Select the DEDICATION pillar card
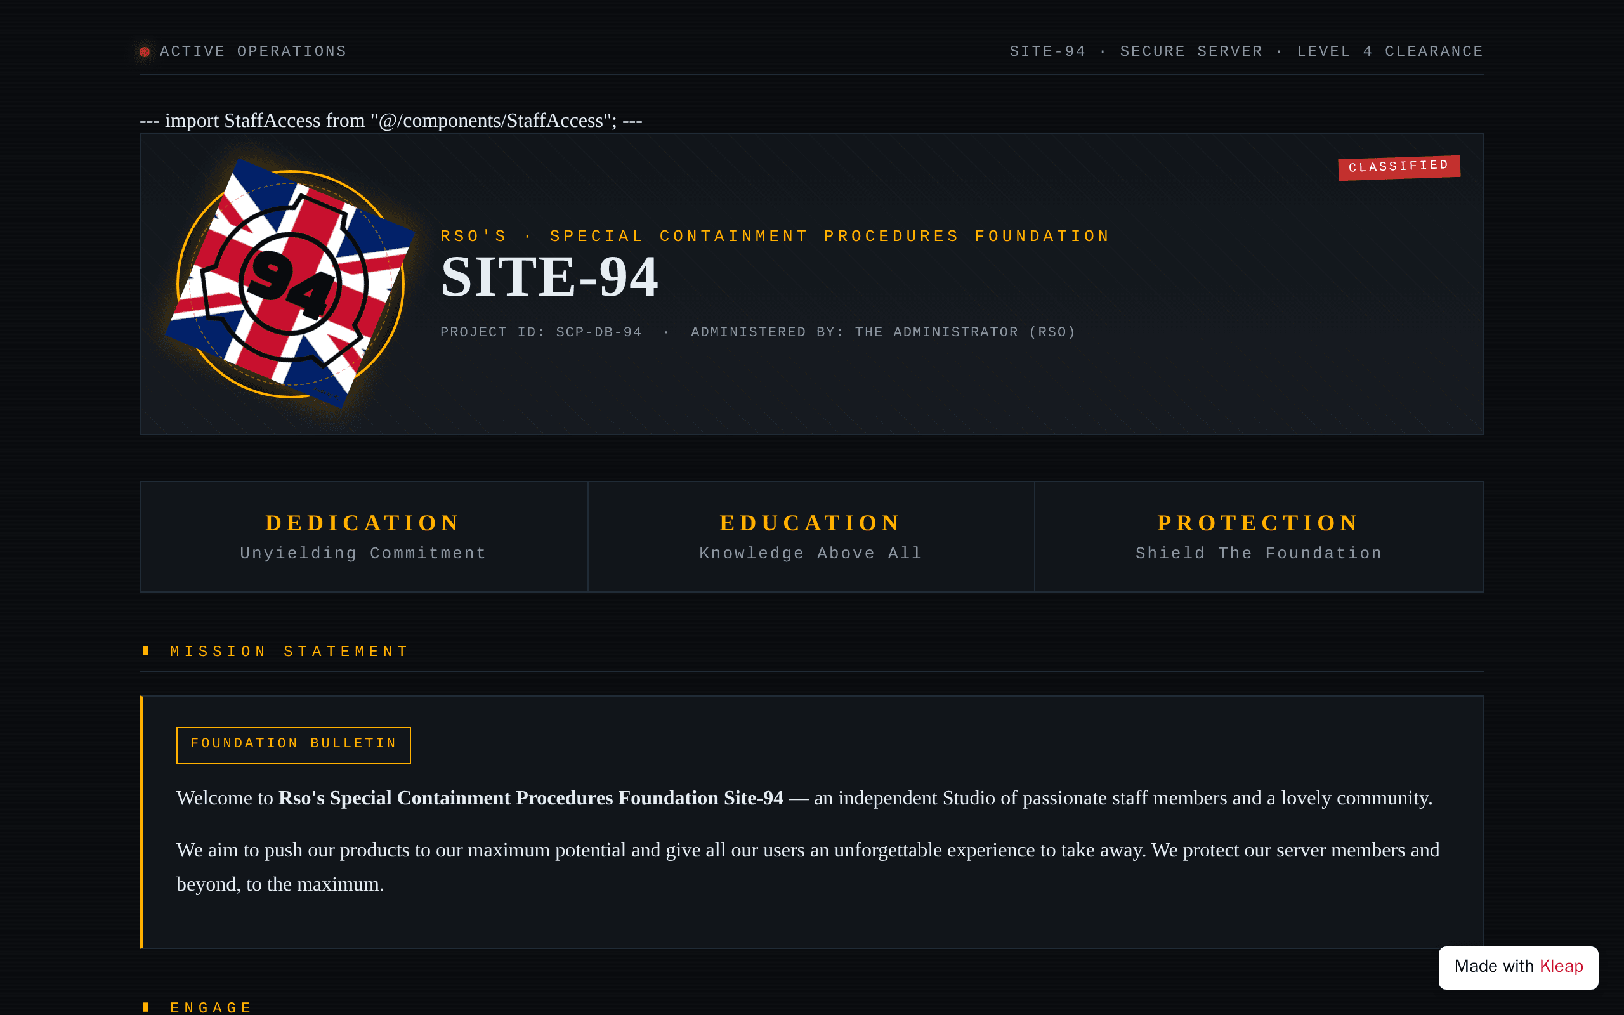Viewport: 1624px width, 1015px height. pos(363,537)
